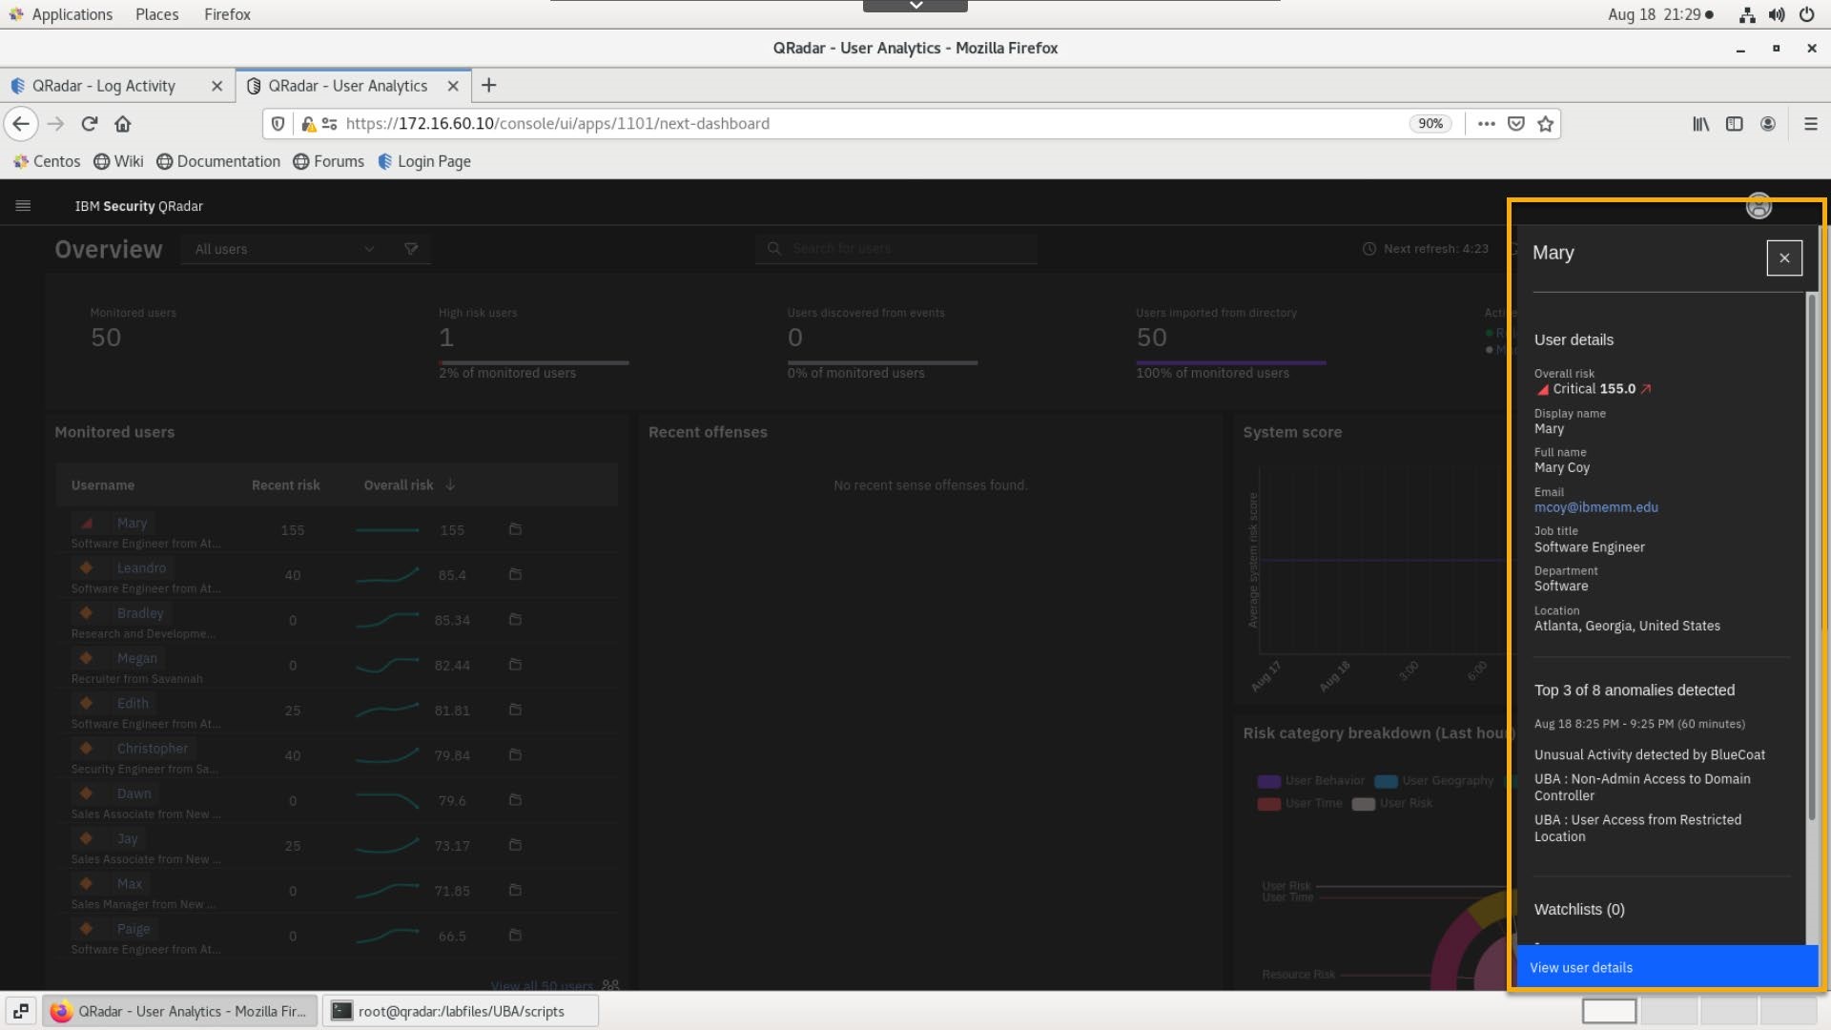This screenshot has width=1831, height=1030.
Task: Open the hamburger navigation menu
Action: pyautogui.click(x=23, y=206)
